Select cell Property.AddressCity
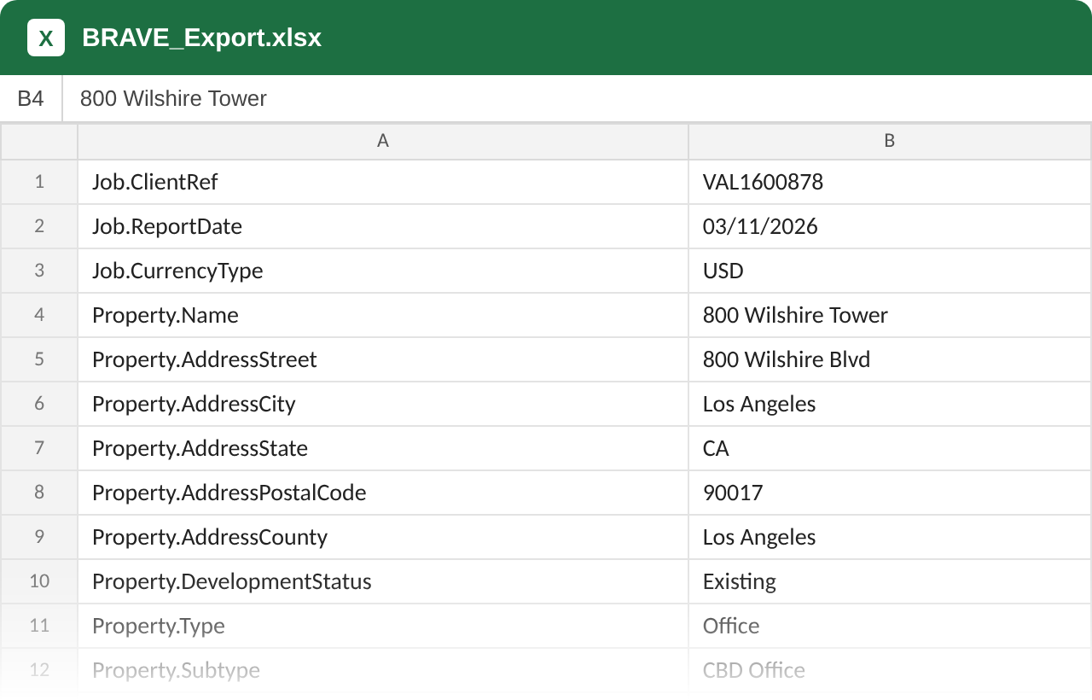 point(383,404)
